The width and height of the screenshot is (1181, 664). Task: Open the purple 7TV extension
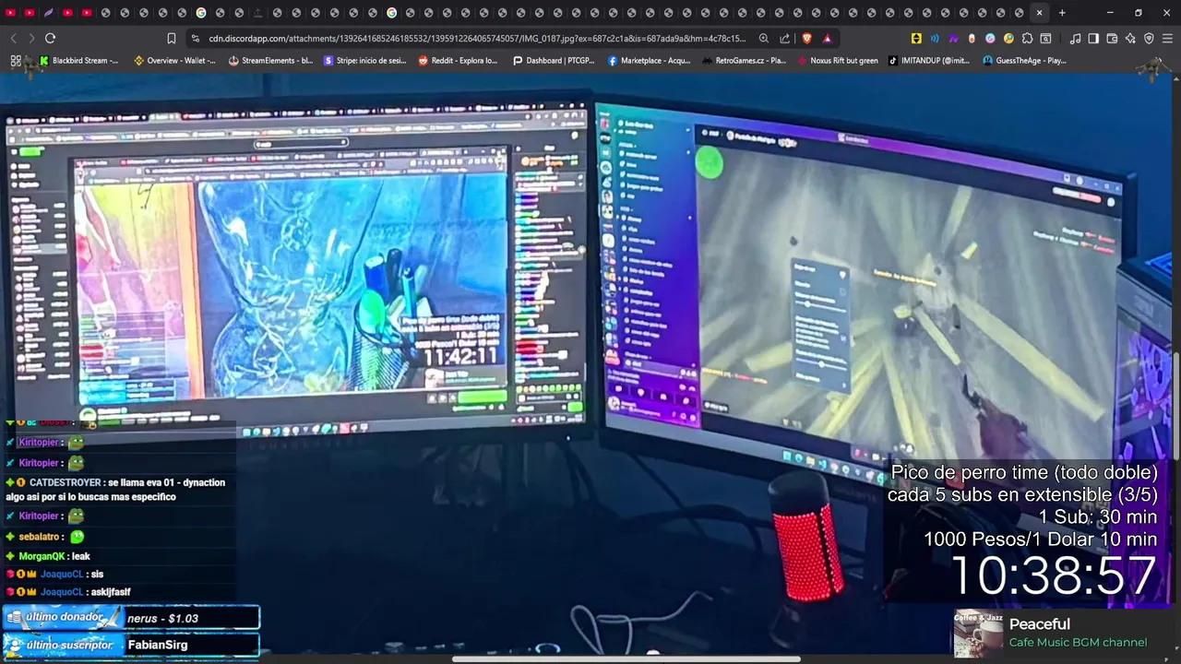(x=953, y=39)
